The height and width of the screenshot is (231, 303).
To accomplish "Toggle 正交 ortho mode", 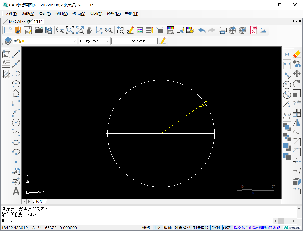I will tap(157, 228).
